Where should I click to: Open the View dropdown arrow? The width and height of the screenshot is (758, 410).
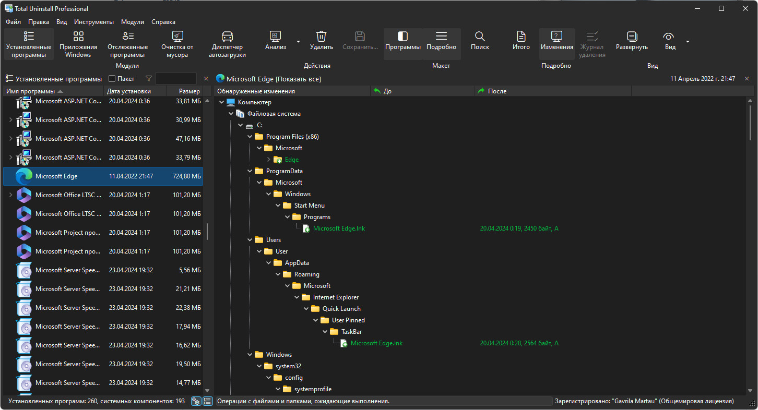click(x=688, y=42)
